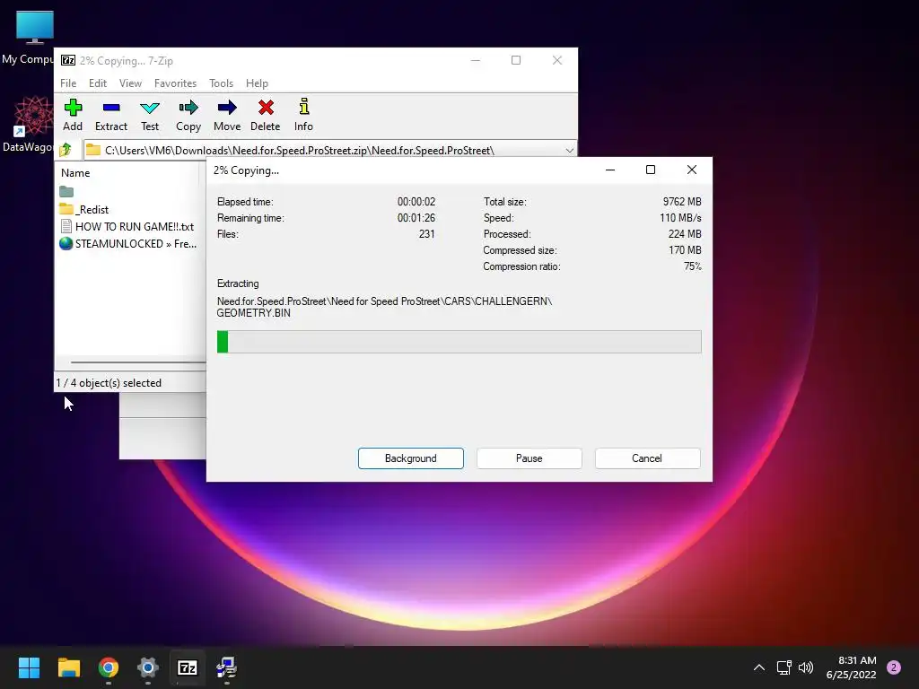Image resolution: width=919 pixels, height=689 pixels.
Task: Open the clock and date display
Action: tap(851, 667)
